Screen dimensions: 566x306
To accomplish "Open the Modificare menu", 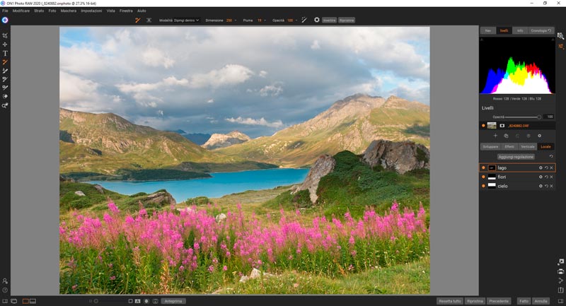I will pyautogui.click(x=21, y=11).
